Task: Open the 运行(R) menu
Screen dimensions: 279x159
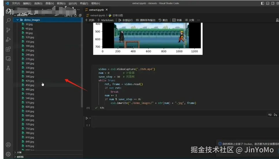Action: (73, 3)
